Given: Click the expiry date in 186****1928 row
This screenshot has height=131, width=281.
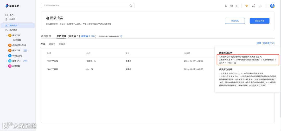Looking at the screenshot, I should [x=194, y=69].
